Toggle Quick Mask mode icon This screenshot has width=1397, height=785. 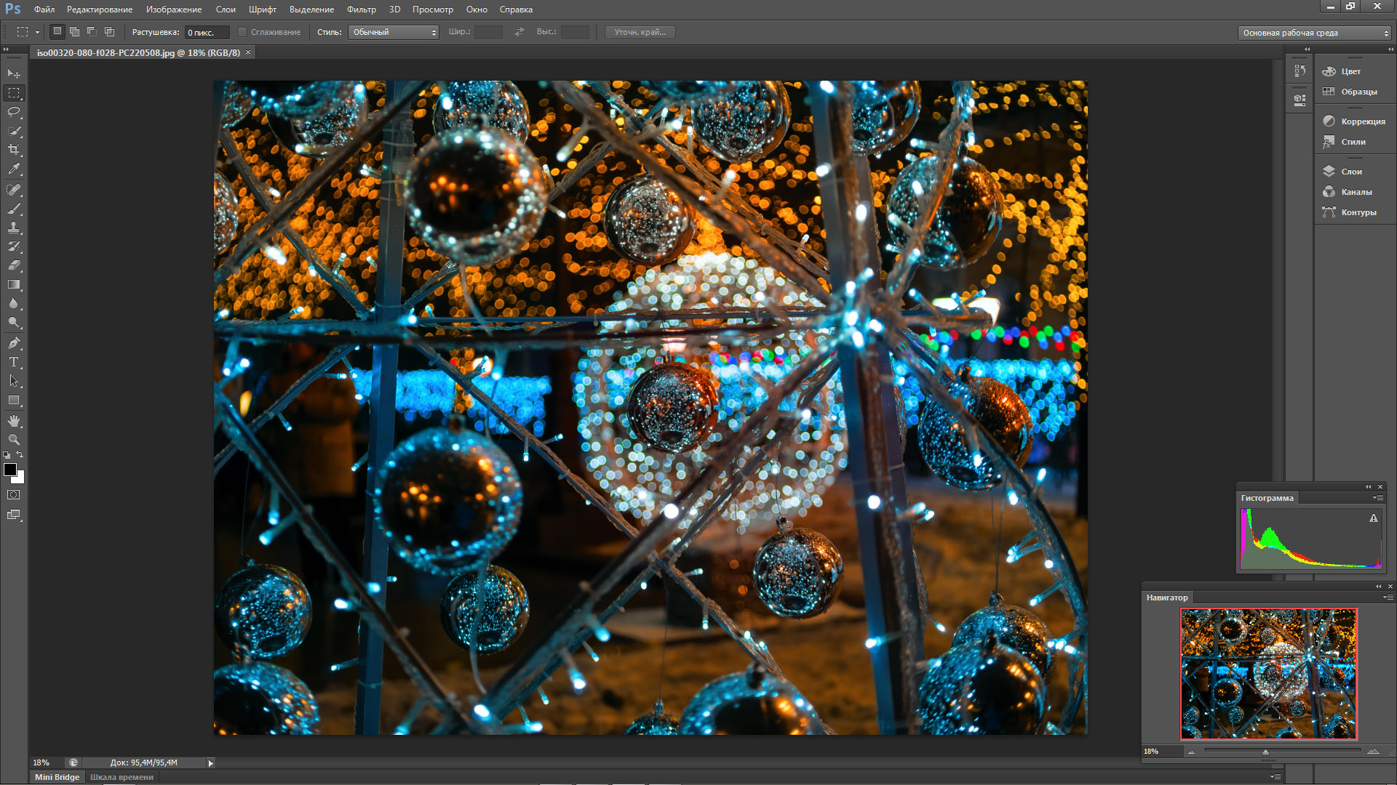(x=14, y=495)
